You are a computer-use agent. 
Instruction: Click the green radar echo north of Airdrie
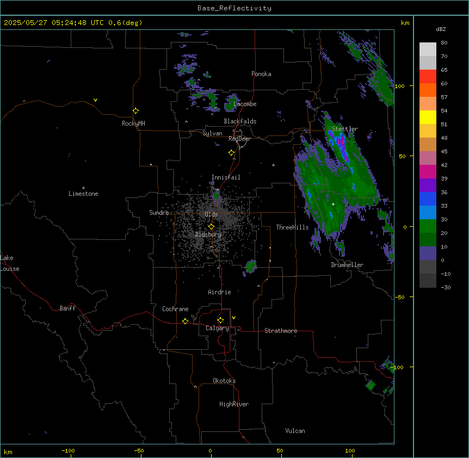(251, 266)
